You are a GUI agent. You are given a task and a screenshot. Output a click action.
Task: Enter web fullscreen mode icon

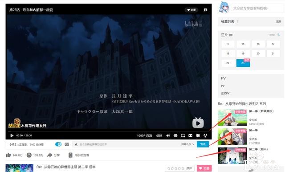tap(198, 135)
